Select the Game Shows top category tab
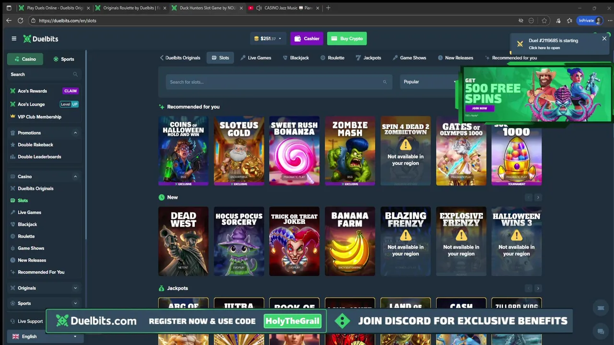 [x=409, y=58]
